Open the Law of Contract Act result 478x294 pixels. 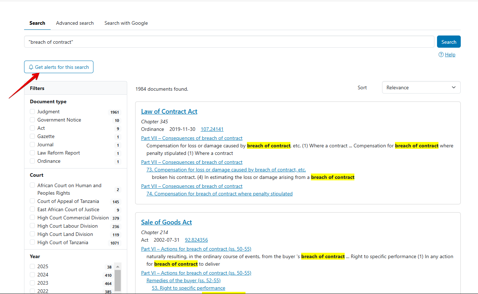tap(169, 112)
